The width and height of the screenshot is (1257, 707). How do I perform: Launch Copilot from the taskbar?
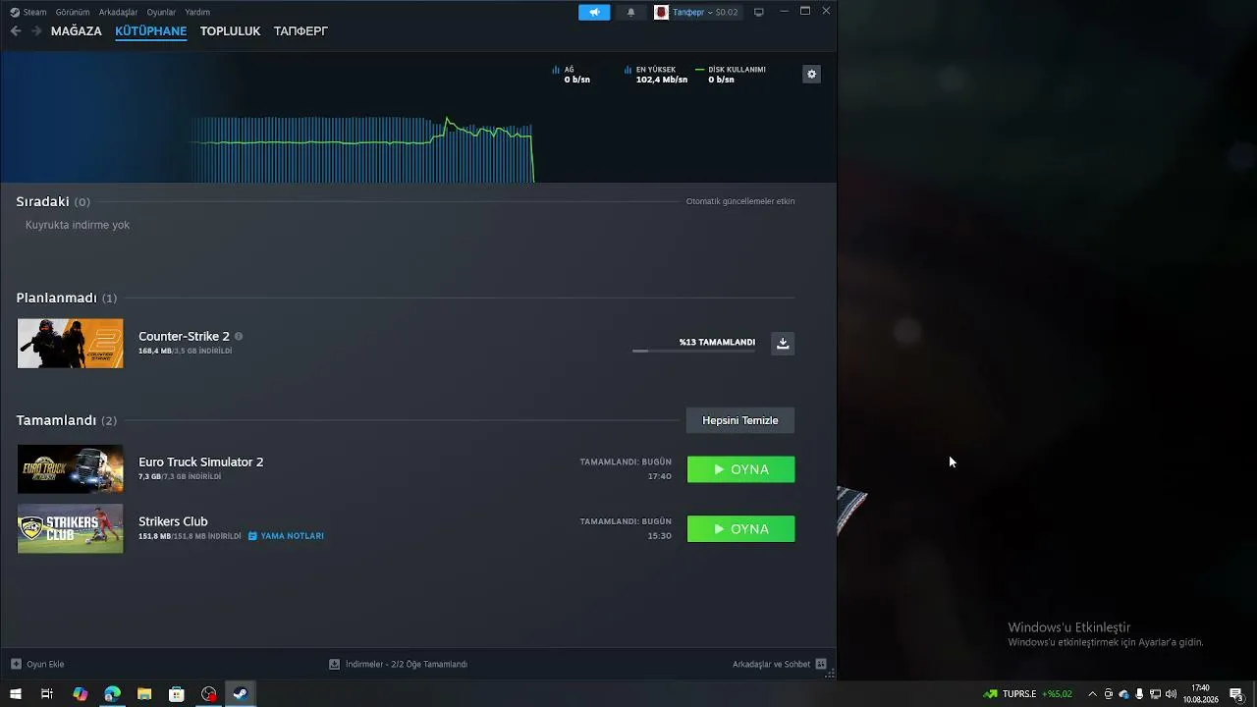(x=81, y=694)
